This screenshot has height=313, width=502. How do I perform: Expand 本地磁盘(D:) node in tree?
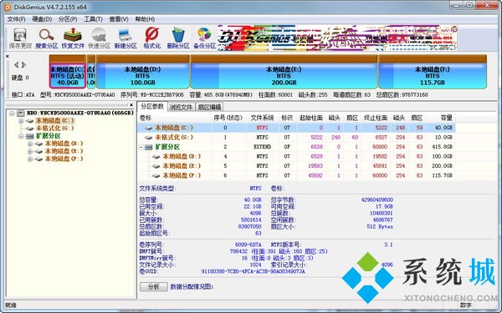[30, 144]
